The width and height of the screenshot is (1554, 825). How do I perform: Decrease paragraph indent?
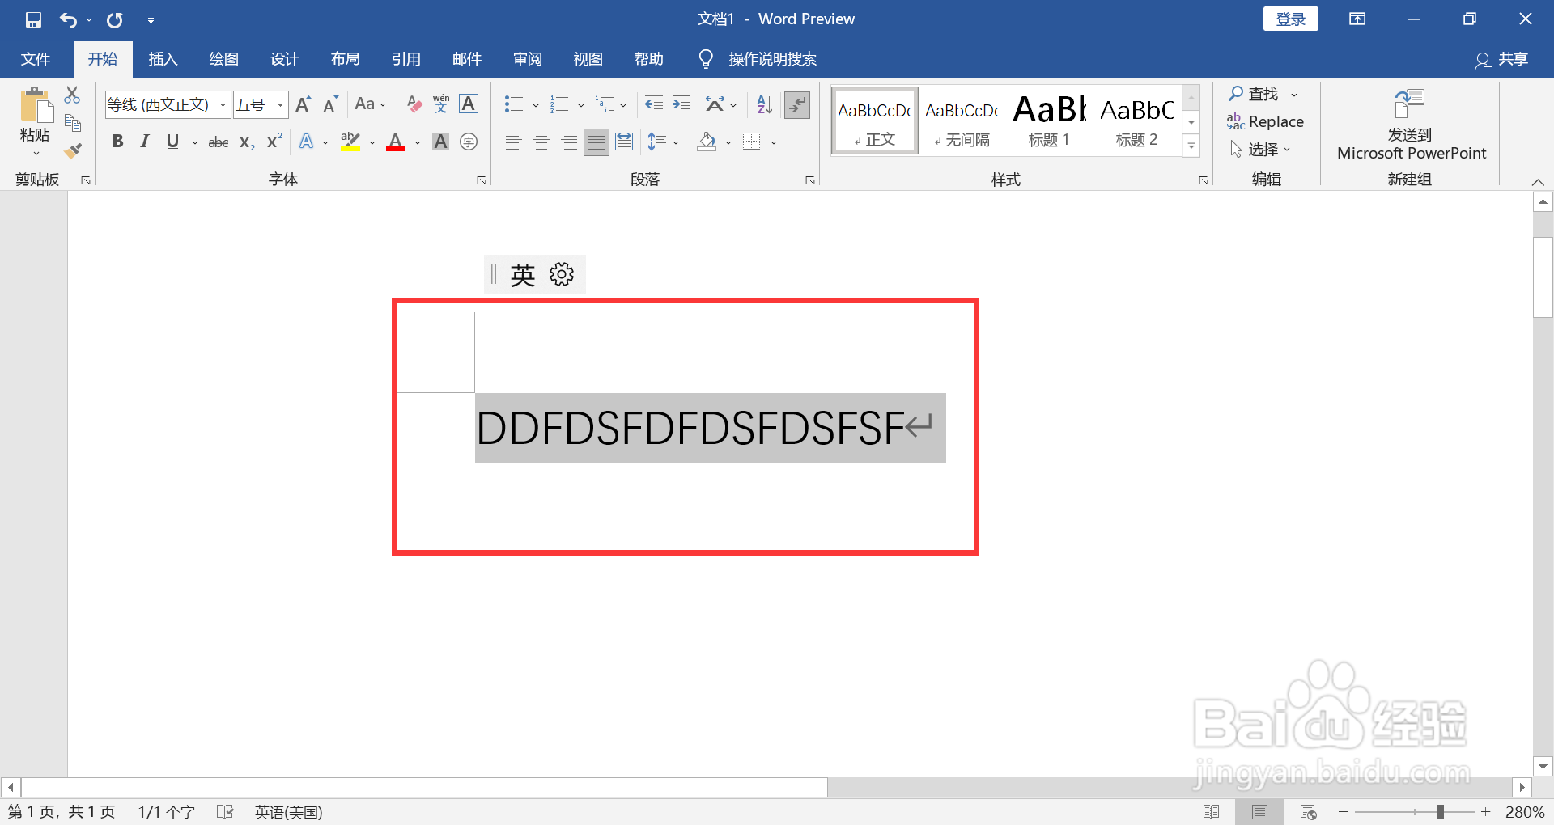[x=653, y=104]
